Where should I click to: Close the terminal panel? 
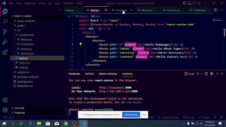point(222,74)
